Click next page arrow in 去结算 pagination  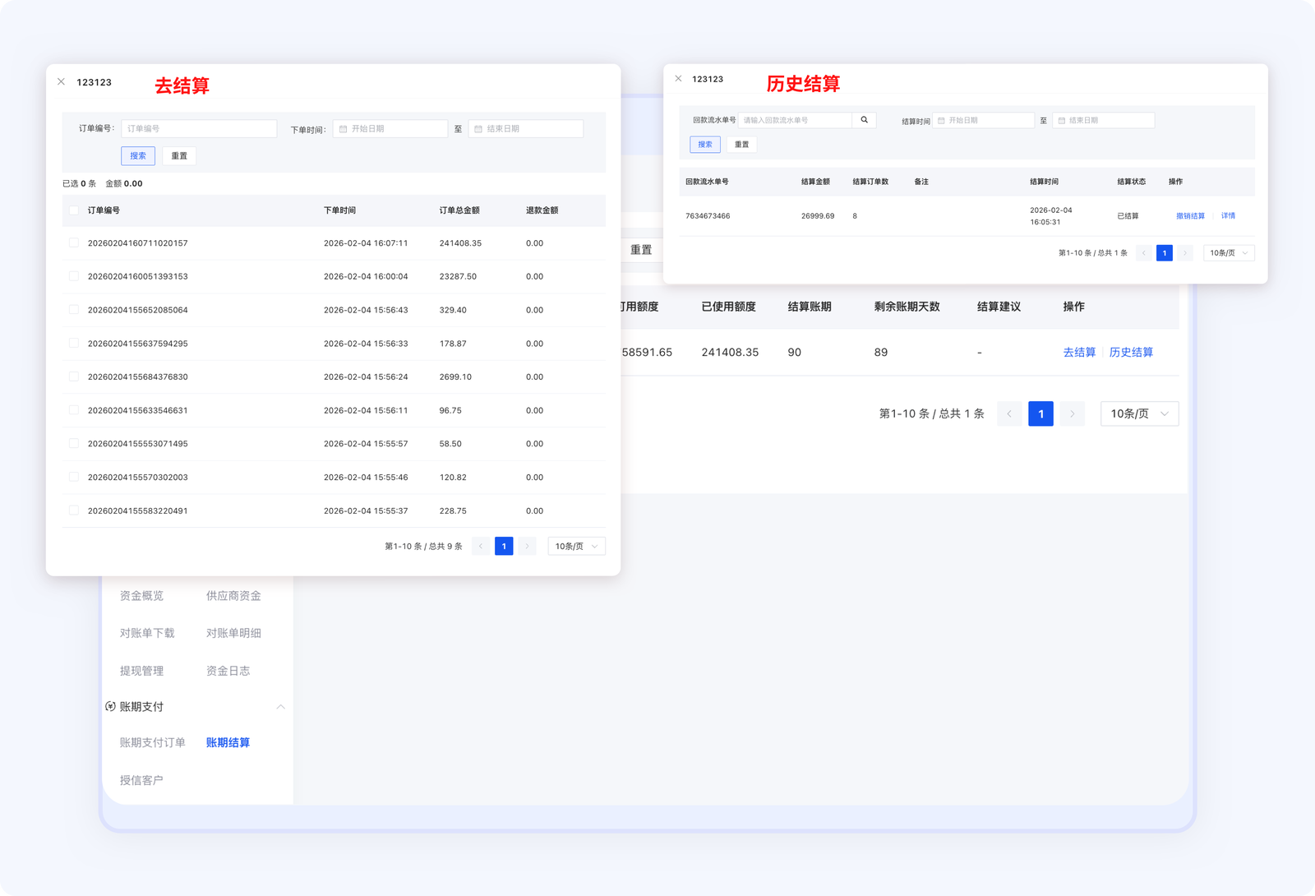527,546
